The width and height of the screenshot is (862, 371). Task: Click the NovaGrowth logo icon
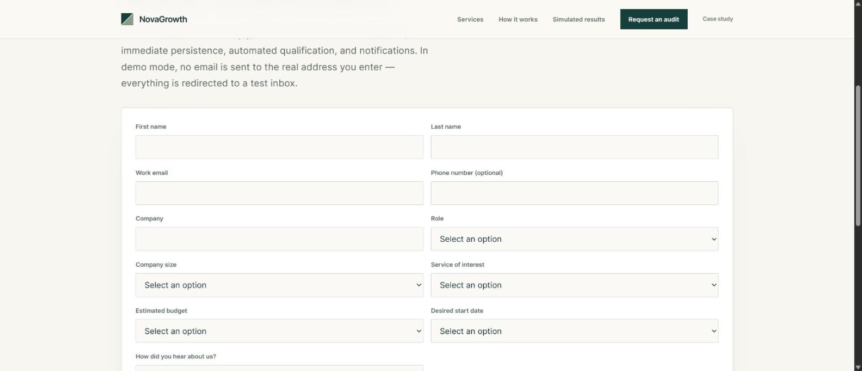coord(127,19)
